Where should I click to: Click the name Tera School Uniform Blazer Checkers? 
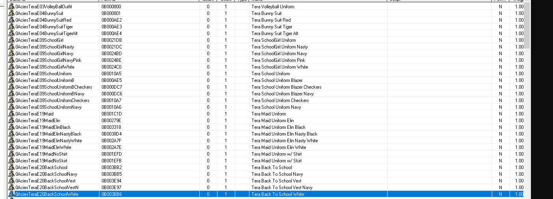point(287,87)
